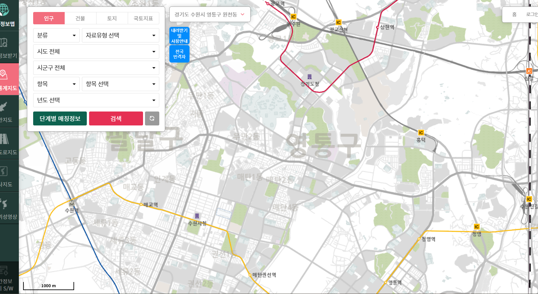This screenshot has height=294, width=538.
Task: Open the 시군구 전체 dropdown
Action: pyautogui.click(x=96, y=68)
